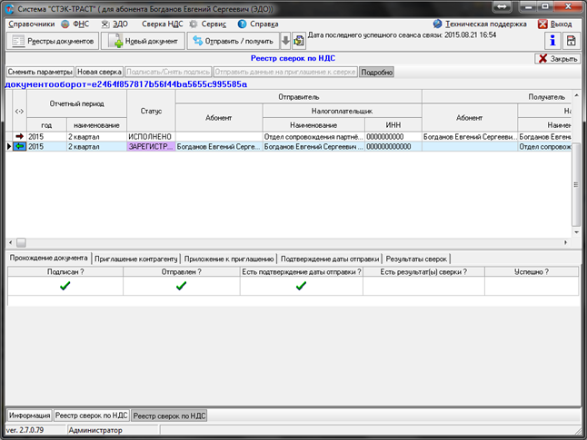Screen dimensions: 587x440
Task: Click the Статус column header
Action: [151, 111]
